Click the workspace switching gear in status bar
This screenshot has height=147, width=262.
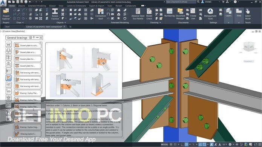click(x=230, y=144)
